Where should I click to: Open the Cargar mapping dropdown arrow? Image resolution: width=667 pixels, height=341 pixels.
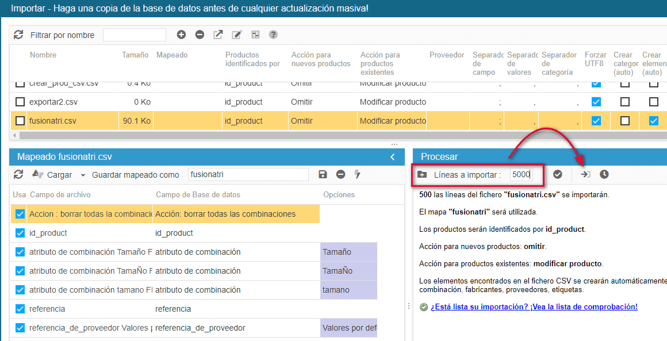tap(83, 175)
